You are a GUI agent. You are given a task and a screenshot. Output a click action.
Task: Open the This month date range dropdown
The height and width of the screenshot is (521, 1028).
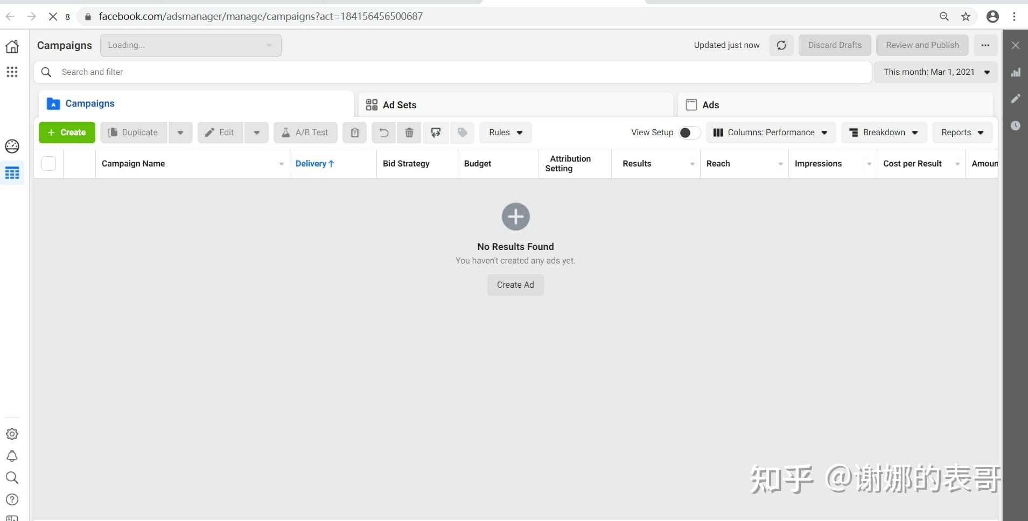935,72
